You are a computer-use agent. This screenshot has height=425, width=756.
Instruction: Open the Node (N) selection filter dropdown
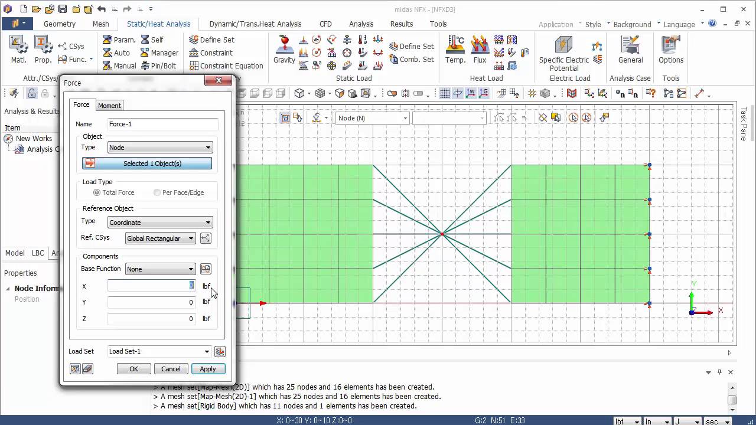coord(373,118)
